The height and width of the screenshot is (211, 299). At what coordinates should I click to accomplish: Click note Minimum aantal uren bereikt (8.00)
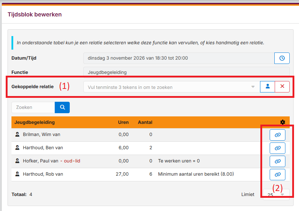(196, 174)
